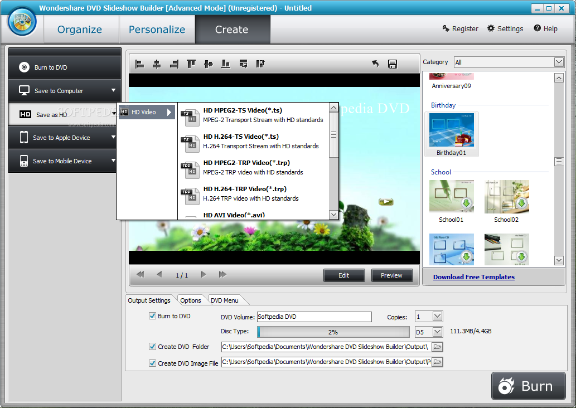Toggle the Create DVD Folder checkbox
This screenshot has width=576, height=408.
tap(152, 346)
